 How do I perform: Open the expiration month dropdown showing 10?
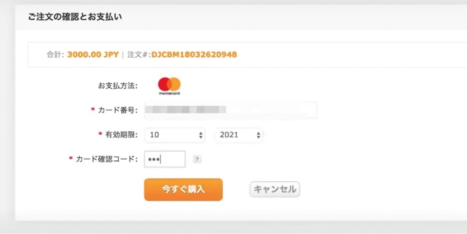tap(175, 135)
